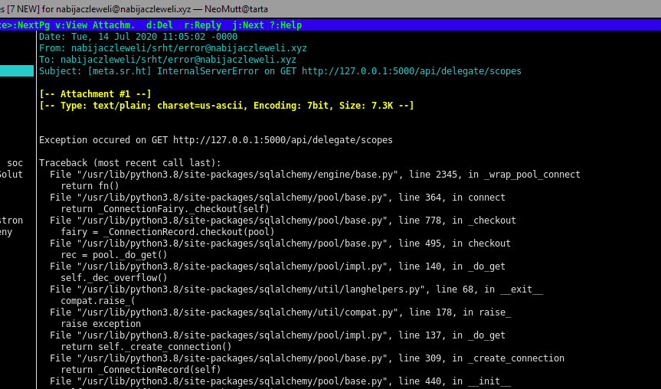661x389 pixels.
Task: Click the To email address
Action: [178, 60]
